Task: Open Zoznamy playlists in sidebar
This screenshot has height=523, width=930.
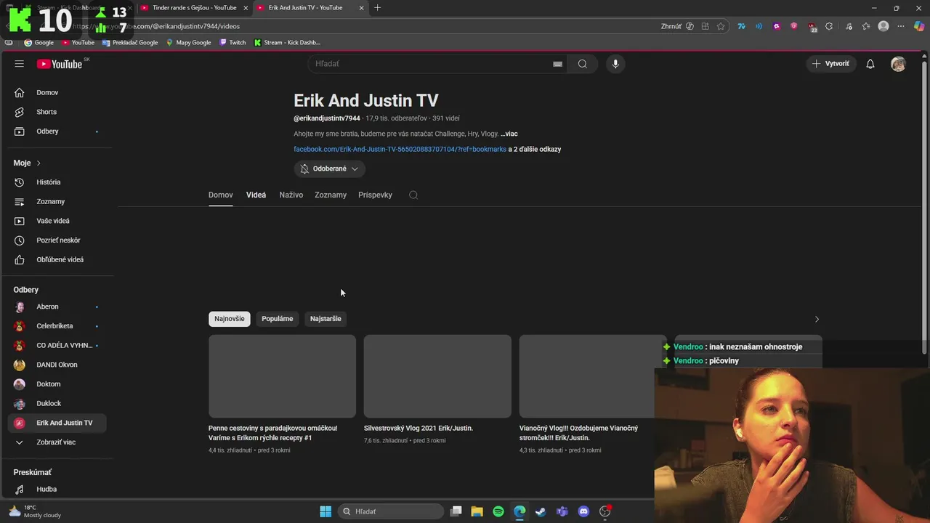Action: (x=57, y=201)
